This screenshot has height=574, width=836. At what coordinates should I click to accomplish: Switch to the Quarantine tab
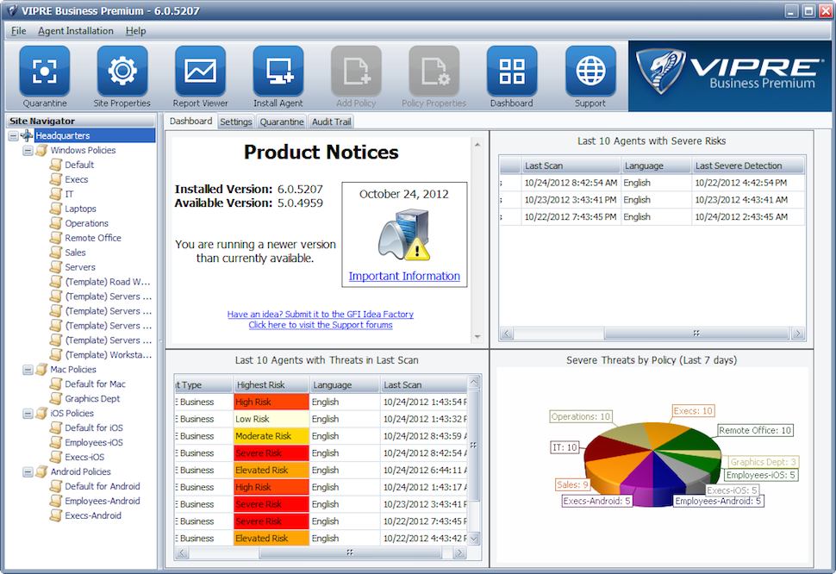282,122
